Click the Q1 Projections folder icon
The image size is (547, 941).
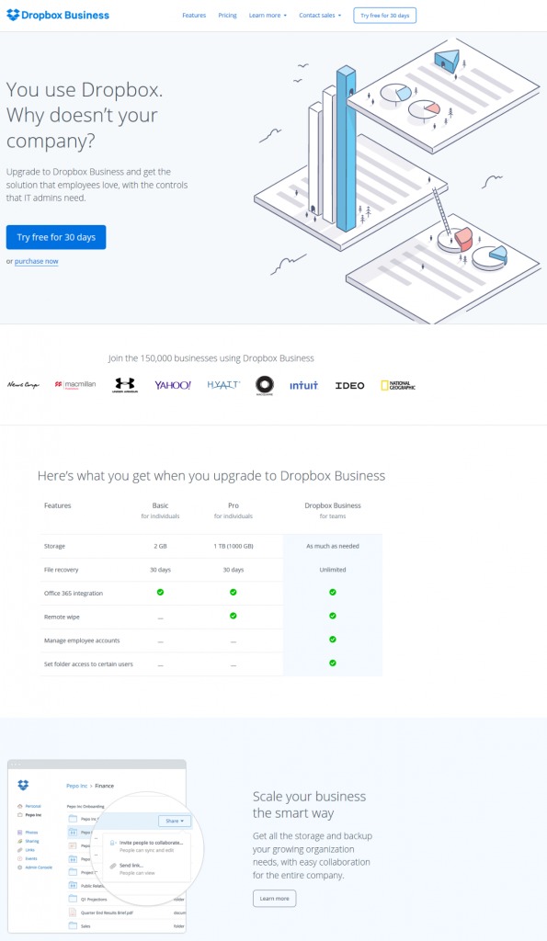pos(73,899)
